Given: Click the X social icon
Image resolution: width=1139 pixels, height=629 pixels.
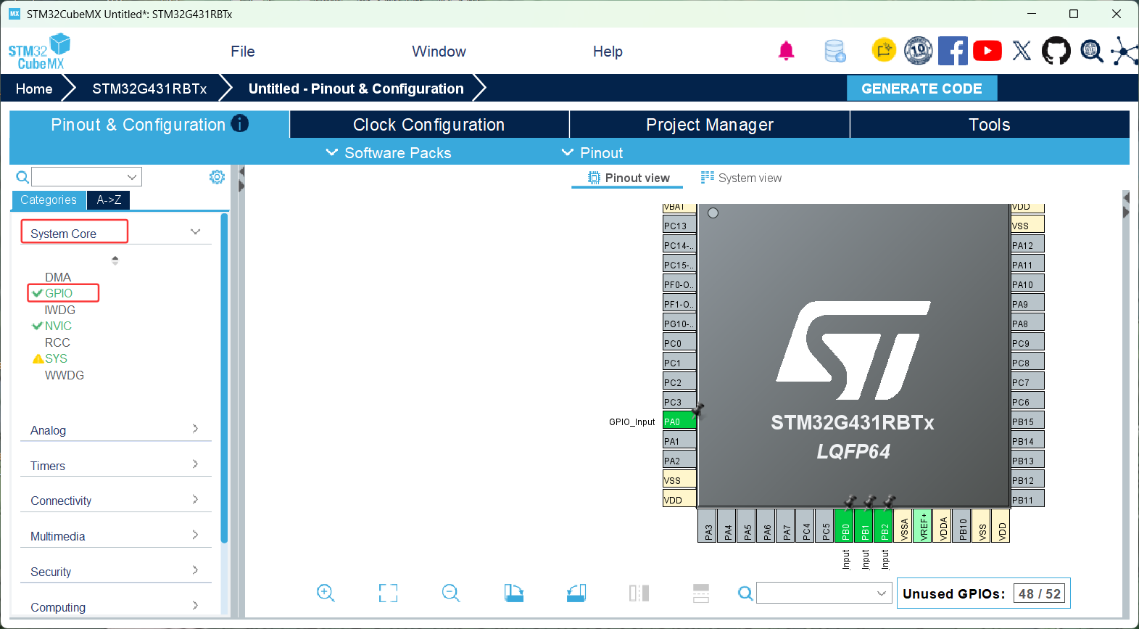Looking at the screenshot, I should 1022,51.
